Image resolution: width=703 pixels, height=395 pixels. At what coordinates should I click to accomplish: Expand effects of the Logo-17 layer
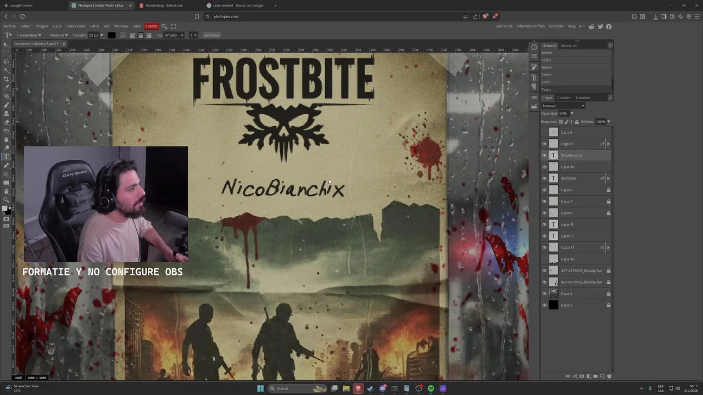click(608, 144)
